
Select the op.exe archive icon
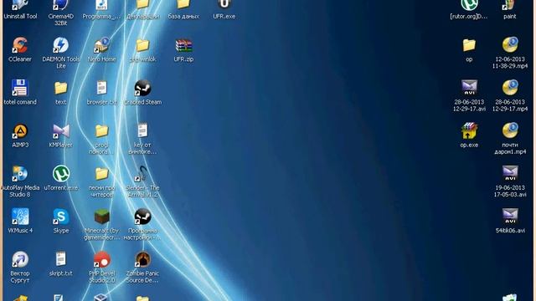[469, 131]
